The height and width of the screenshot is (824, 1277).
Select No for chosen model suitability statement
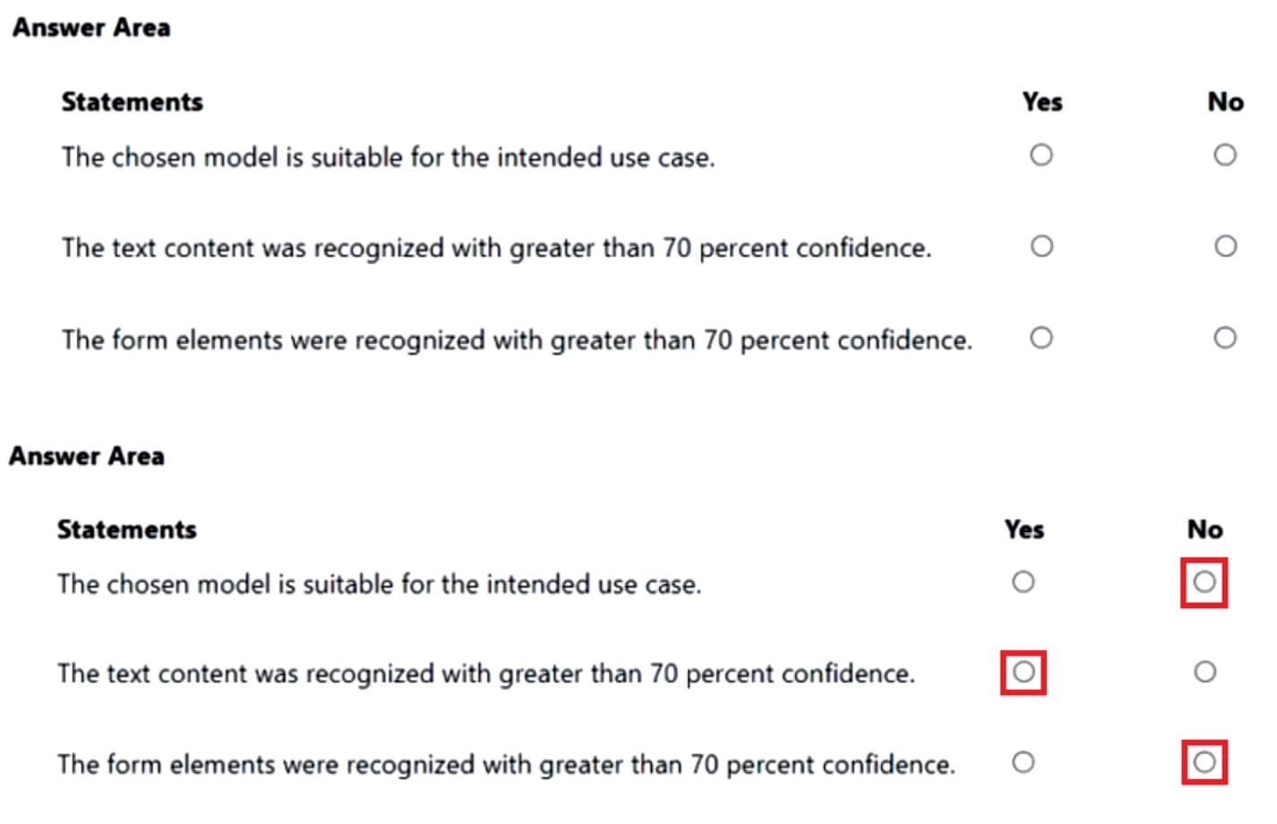click(x=1226, y=154)
